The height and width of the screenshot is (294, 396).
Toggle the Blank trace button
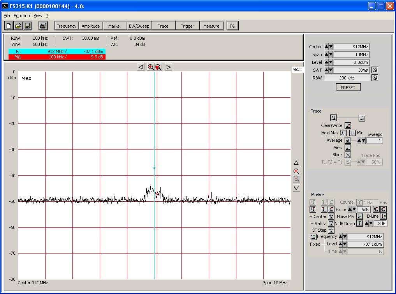[x=348, y=155]
